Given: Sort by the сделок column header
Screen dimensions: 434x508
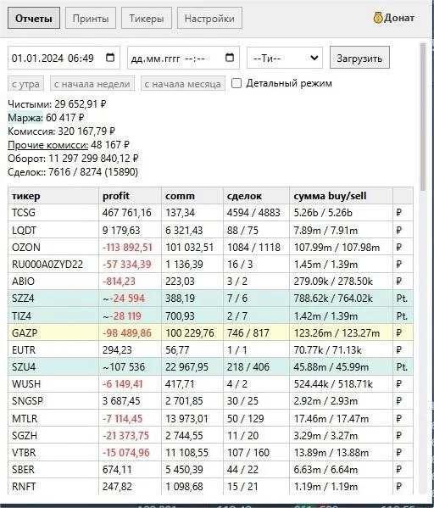Looking at the screenshot, I should 256,196.
